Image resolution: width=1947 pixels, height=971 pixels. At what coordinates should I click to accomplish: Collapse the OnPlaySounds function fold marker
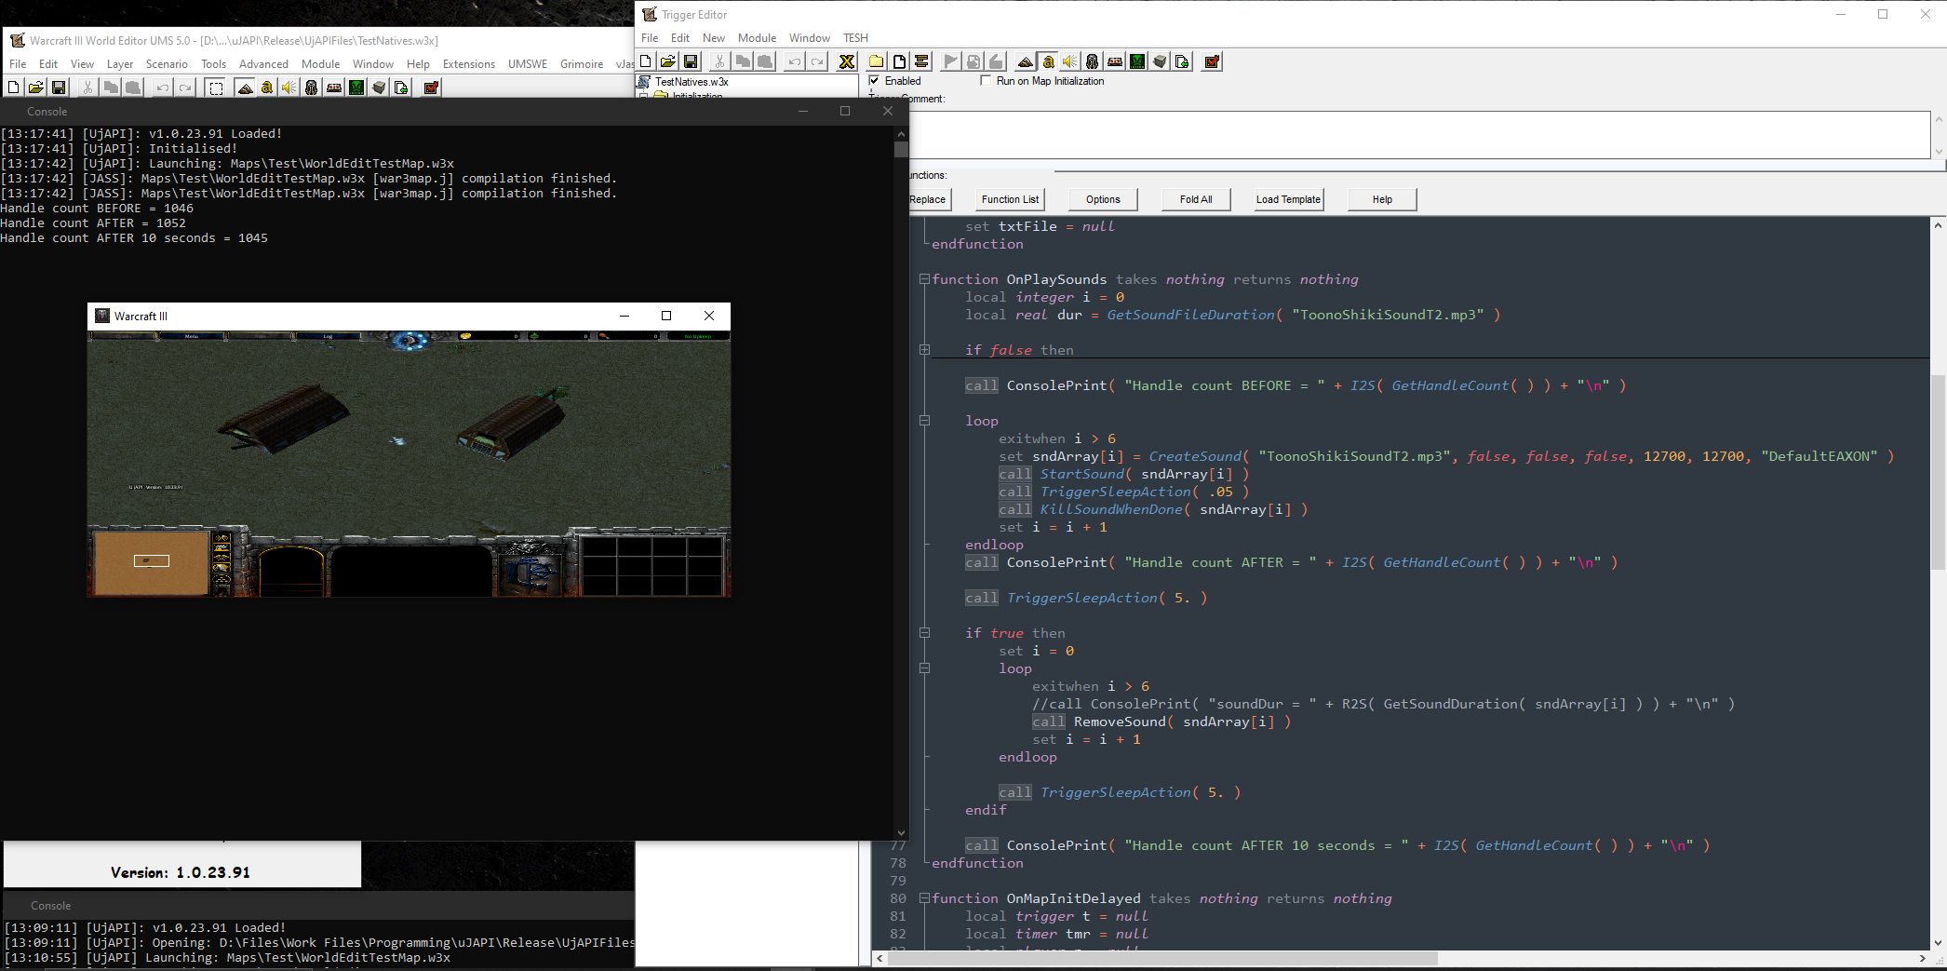[924, 279]
